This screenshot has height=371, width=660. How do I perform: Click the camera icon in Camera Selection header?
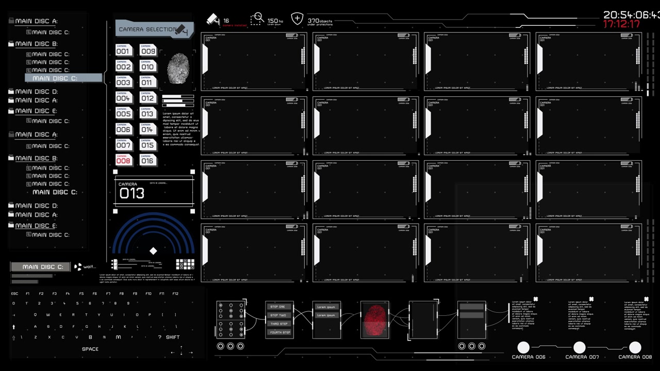(x=180, y=29)
